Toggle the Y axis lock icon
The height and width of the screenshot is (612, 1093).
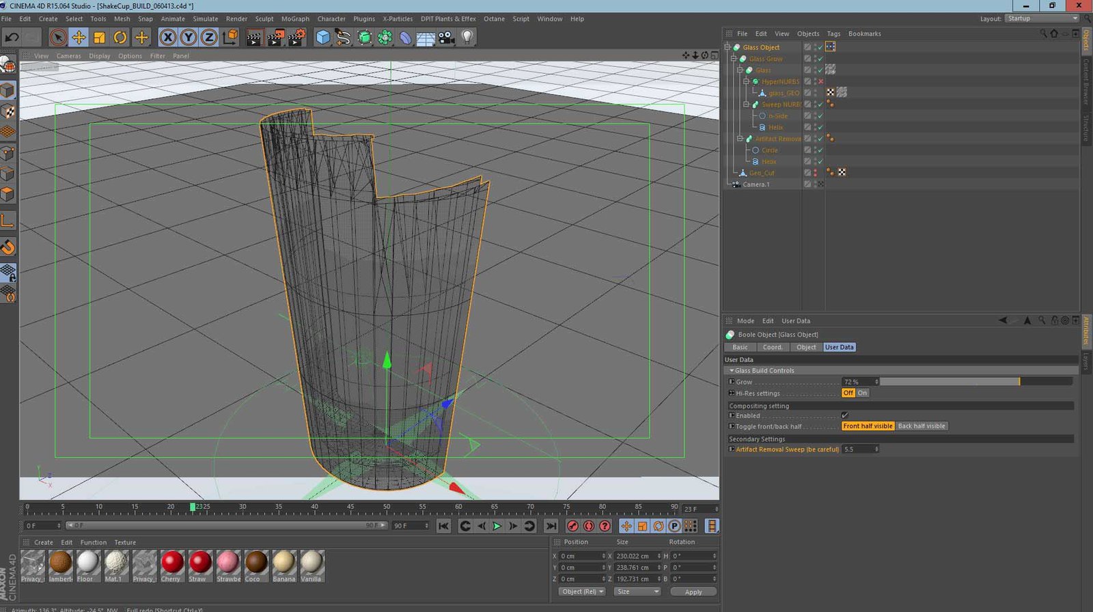(x=189, y=38)
